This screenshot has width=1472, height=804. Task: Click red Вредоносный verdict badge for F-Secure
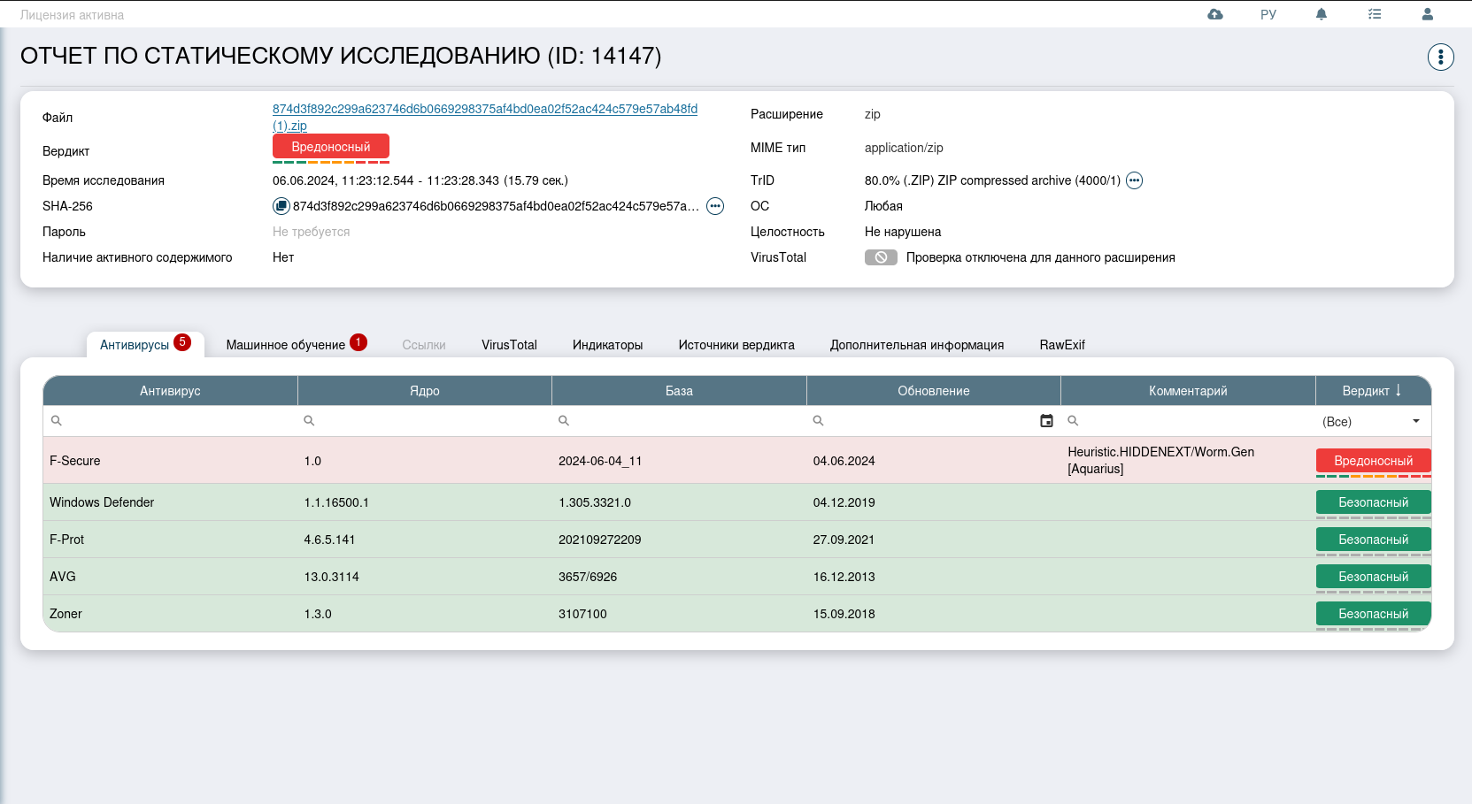click(1373, 461)
